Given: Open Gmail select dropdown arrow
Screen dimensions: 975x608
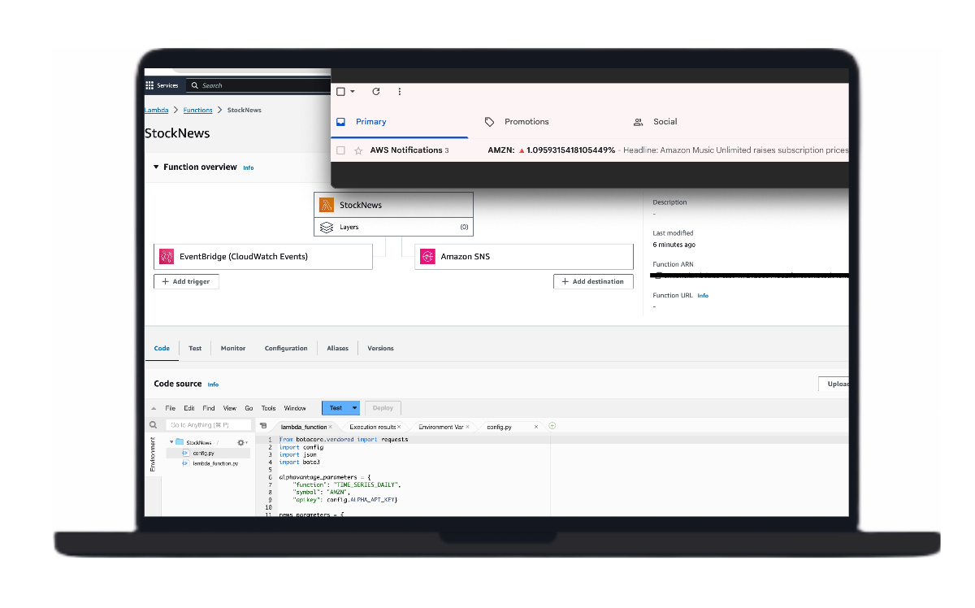Looking at the screenshot, I should pos(353,92).
